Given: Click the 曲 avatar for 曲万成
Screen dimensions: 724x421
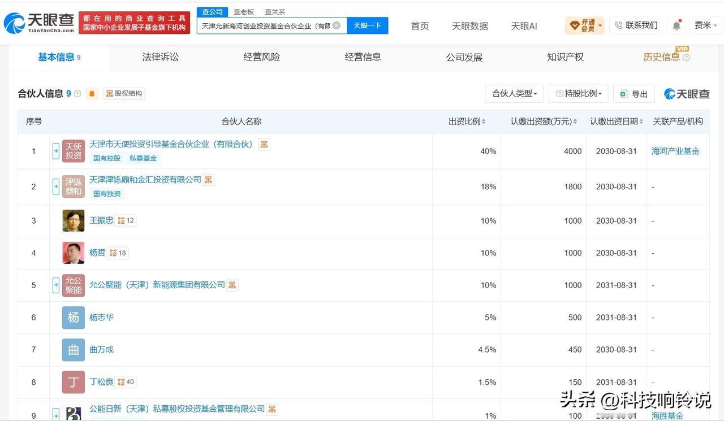Looking at the screenshot, I should pos(74,350).
